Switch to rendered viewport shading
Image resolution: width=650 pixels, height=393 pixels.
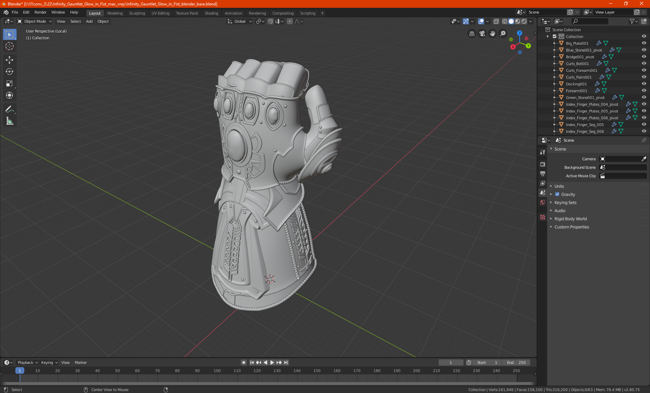(524, 21)
